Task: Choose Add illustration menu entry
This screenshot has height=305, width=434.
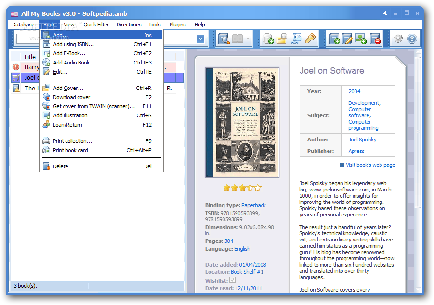Action: pos(102,115)
